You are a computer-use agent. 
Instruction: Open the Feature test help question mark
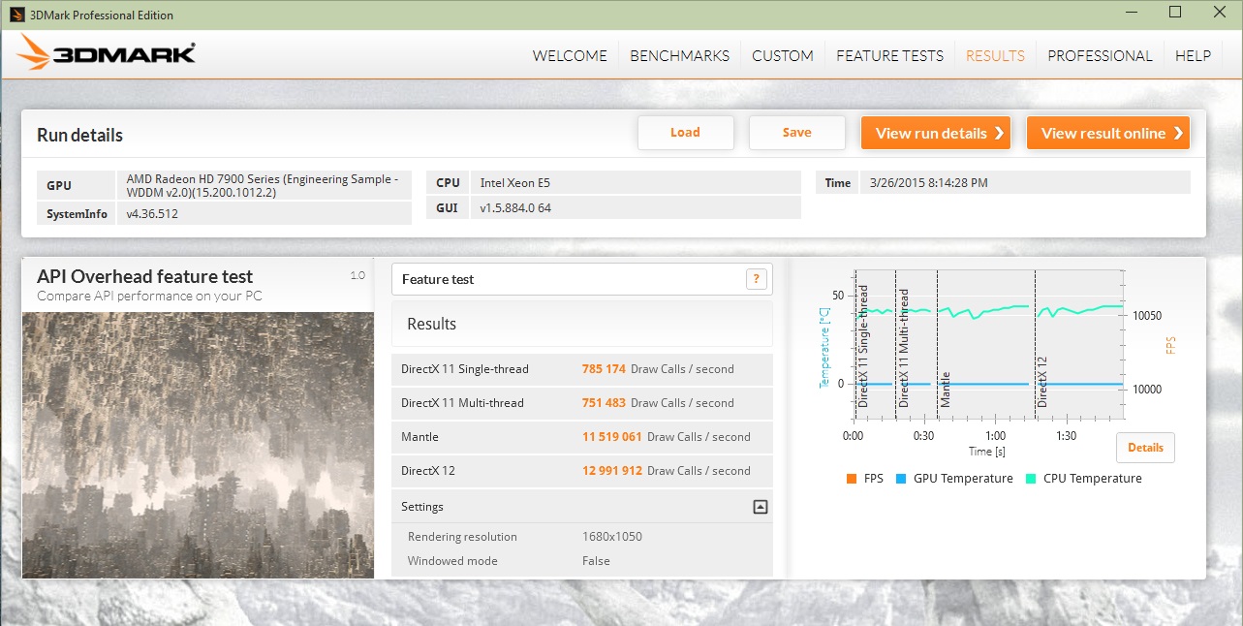coord(757,279)
